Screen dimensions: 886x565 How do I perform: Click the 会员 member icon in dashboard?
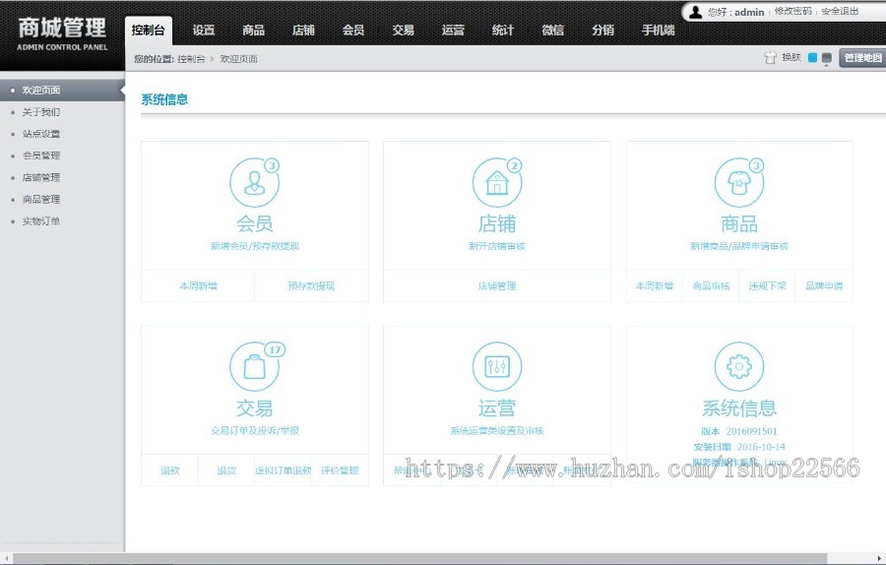point(254,183)
